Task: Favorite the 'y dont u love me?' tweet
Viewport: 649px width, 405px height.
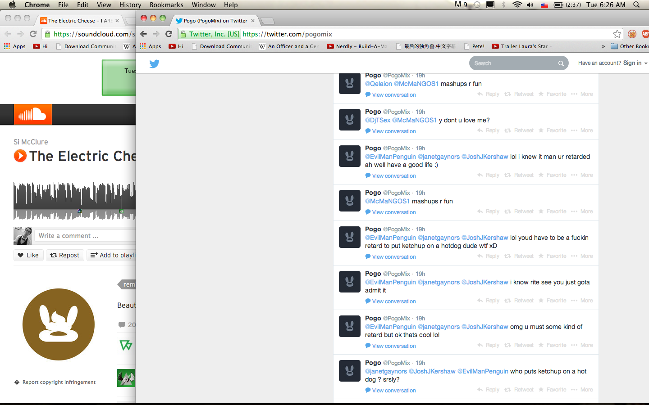Action: 552,130
